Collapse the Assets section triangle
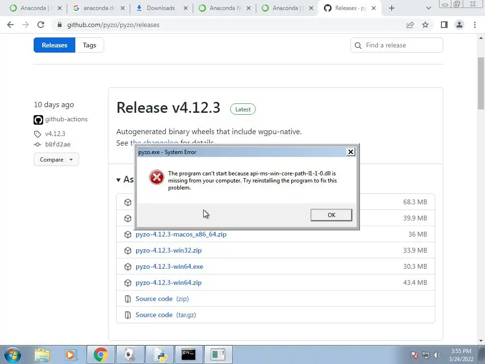The image size is (485, 364). coord(118,180)
